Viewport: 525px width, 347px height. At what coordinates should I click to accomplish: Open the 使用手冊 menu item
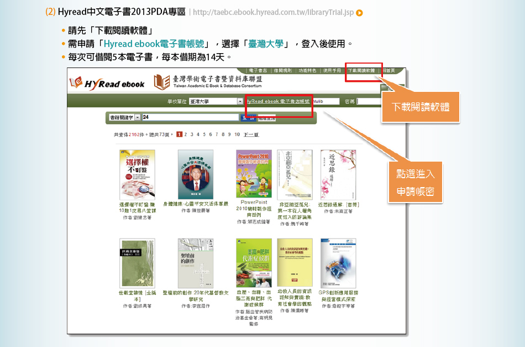click(x=332, y=70)
